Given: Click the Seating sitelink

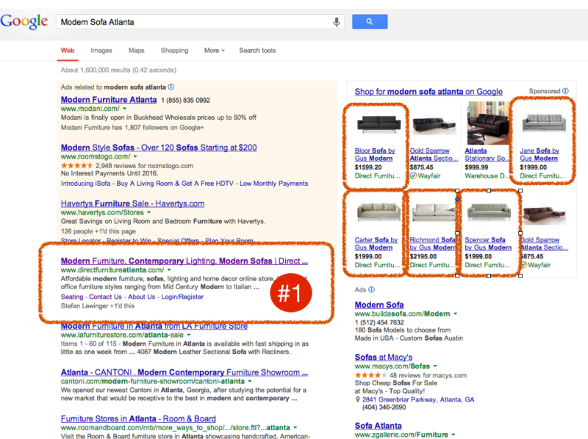Looking at the screenshot, I should point(72,297).
